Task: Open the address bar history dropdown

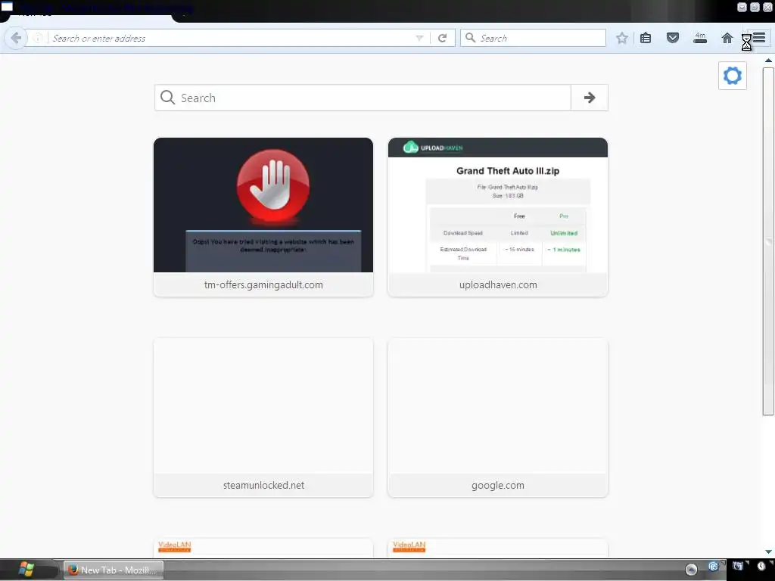Action: click(x=419, y=38)
